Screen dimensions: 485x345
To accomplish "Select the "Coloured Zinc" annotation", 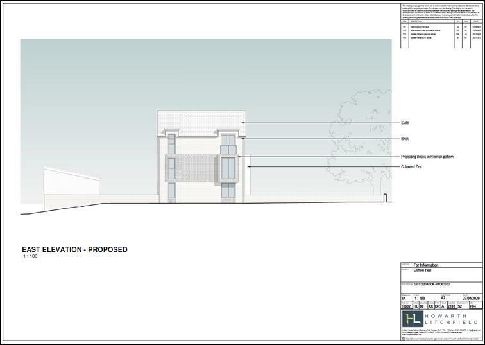I will coord(411,166).
